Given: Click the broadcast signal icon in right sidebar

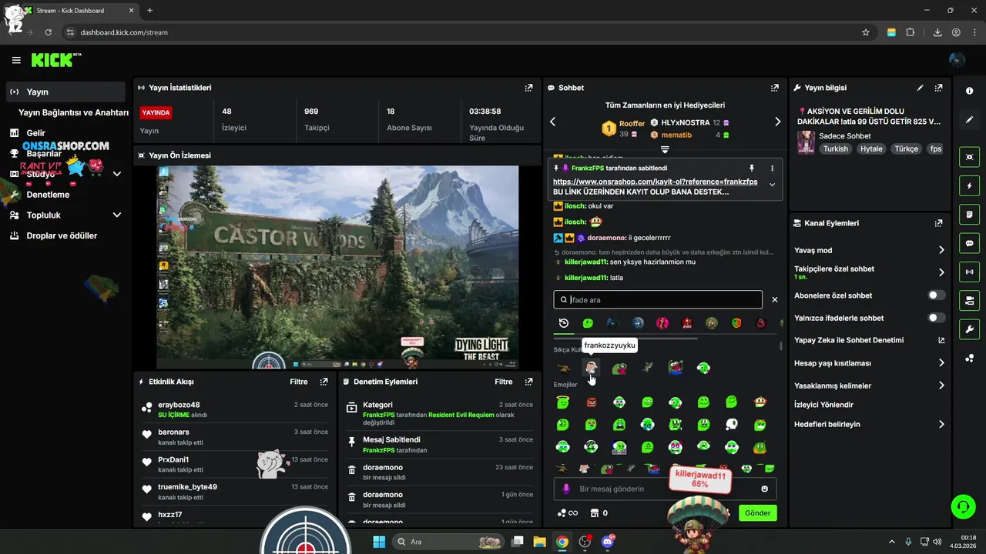Looking at the screenshot, I should pos(969,272).
